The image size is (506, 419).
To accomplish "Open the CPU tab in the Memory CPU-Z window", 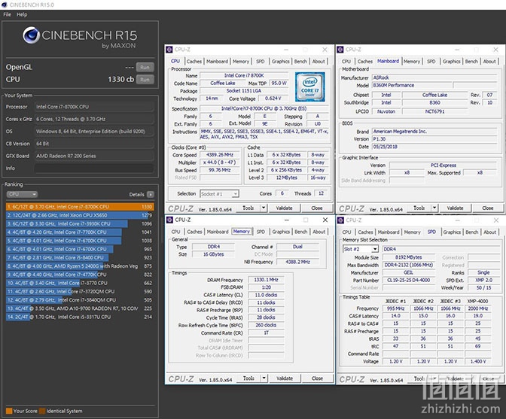I will coord(176,232).
